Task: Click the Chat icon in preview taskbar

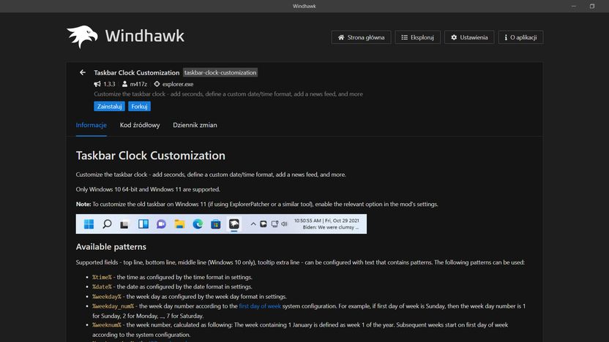Action: click(161, 224)
